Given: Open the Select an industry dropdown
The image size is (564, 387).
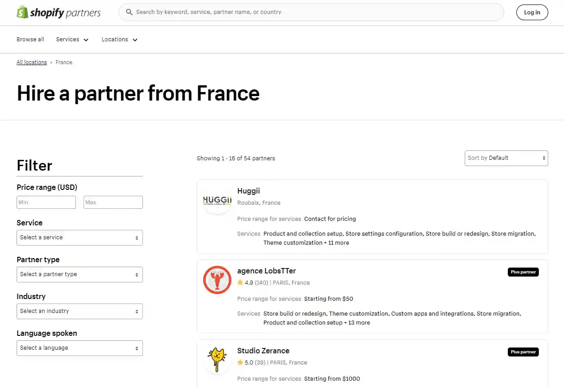Looking at the screenshot, I should click(x=80, y=311).
